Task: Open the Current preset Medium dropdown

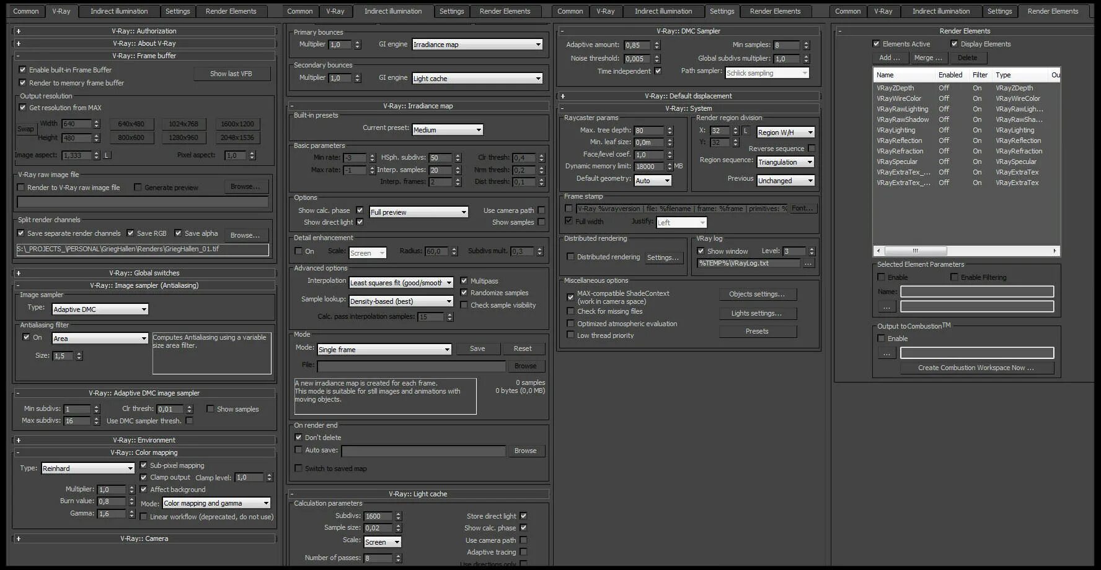Action: (x=448, y=130)
